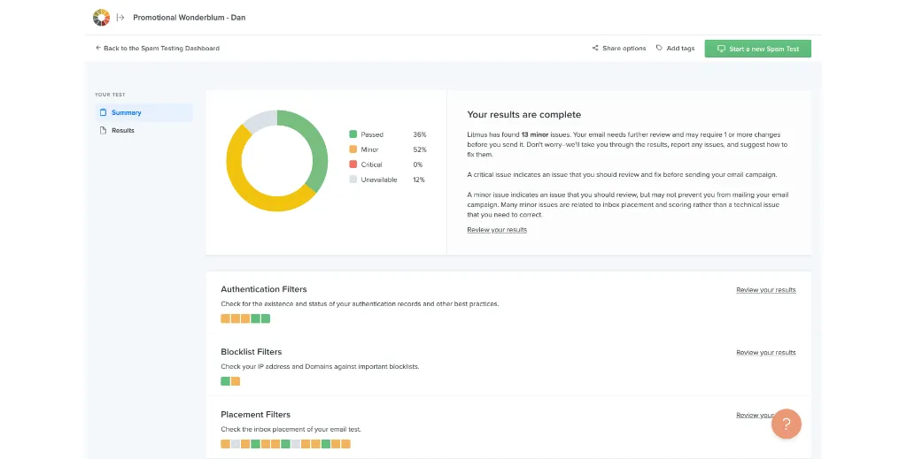This screenshot has width=907, height=459.
Task: Click the gray Unavailable legend swatch
Action: coord(353,179)
